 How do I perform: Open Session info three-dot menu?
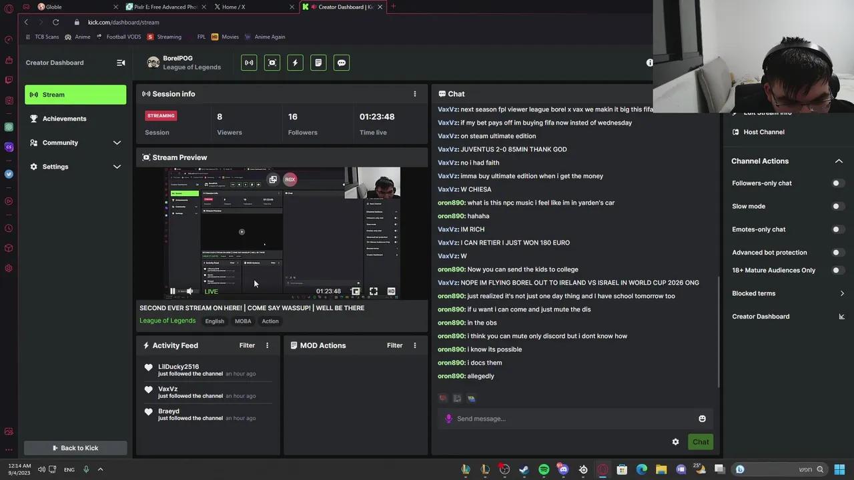tap(414, 94)
